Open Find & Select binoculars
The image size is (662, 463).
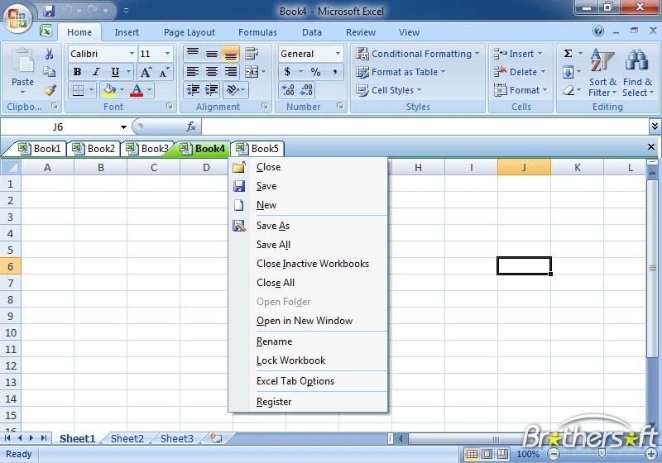tap(637, 72)
